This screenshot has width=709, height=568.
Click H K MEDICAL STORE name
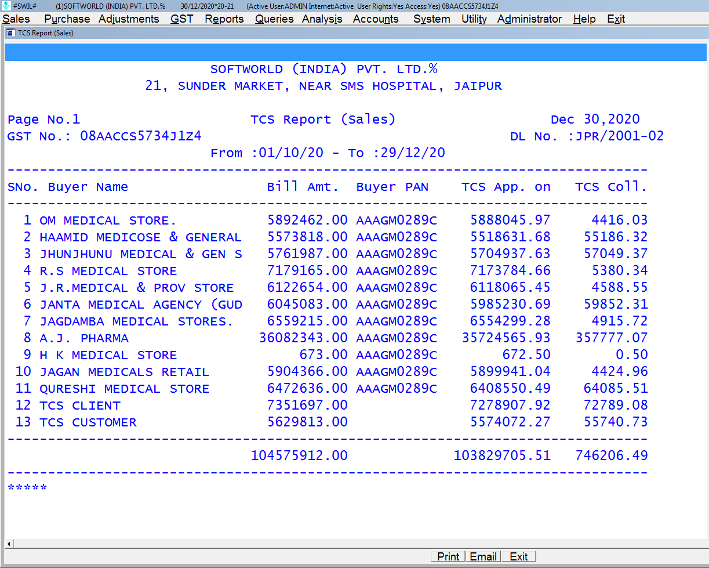tap(108, 355)
